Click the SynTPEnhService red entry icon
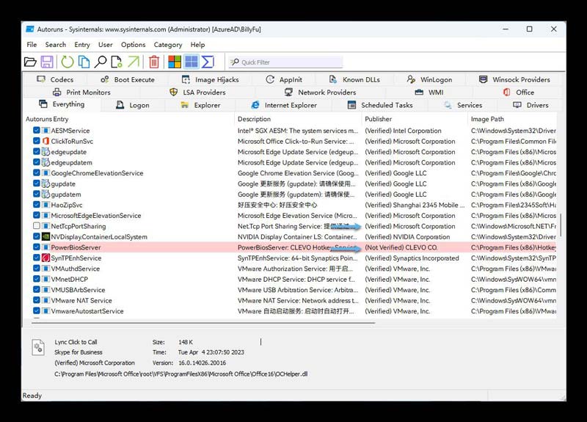Image resolution: width=587 pixels, height=422 pixels. click(x=45, y=258)
